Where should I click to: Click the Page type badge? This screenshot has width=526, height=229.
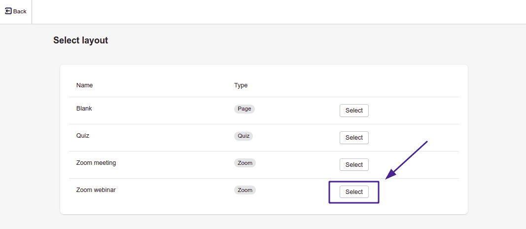click(245, 109)
